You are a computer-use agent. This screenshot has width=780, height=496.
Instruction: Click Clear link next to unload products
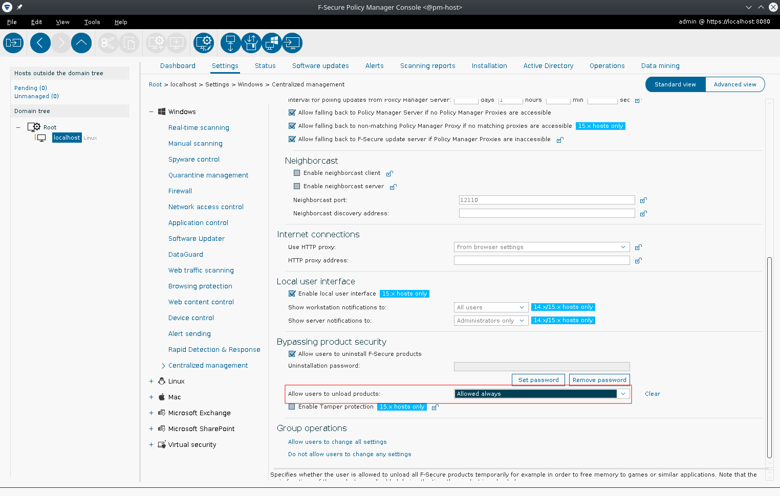coord(653,394)
